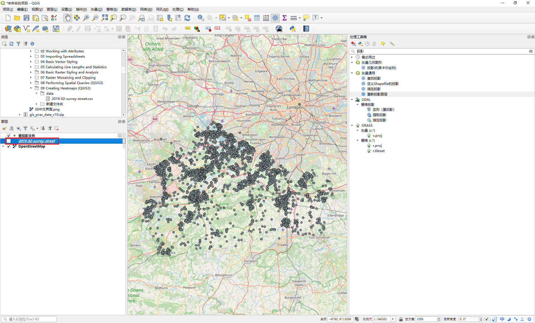
Task: Open the 栅格(R) menu
Action: [112, 9]
